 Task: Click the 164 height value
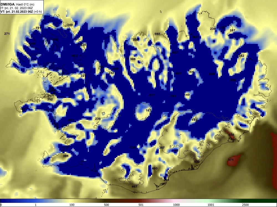[191, 72]
